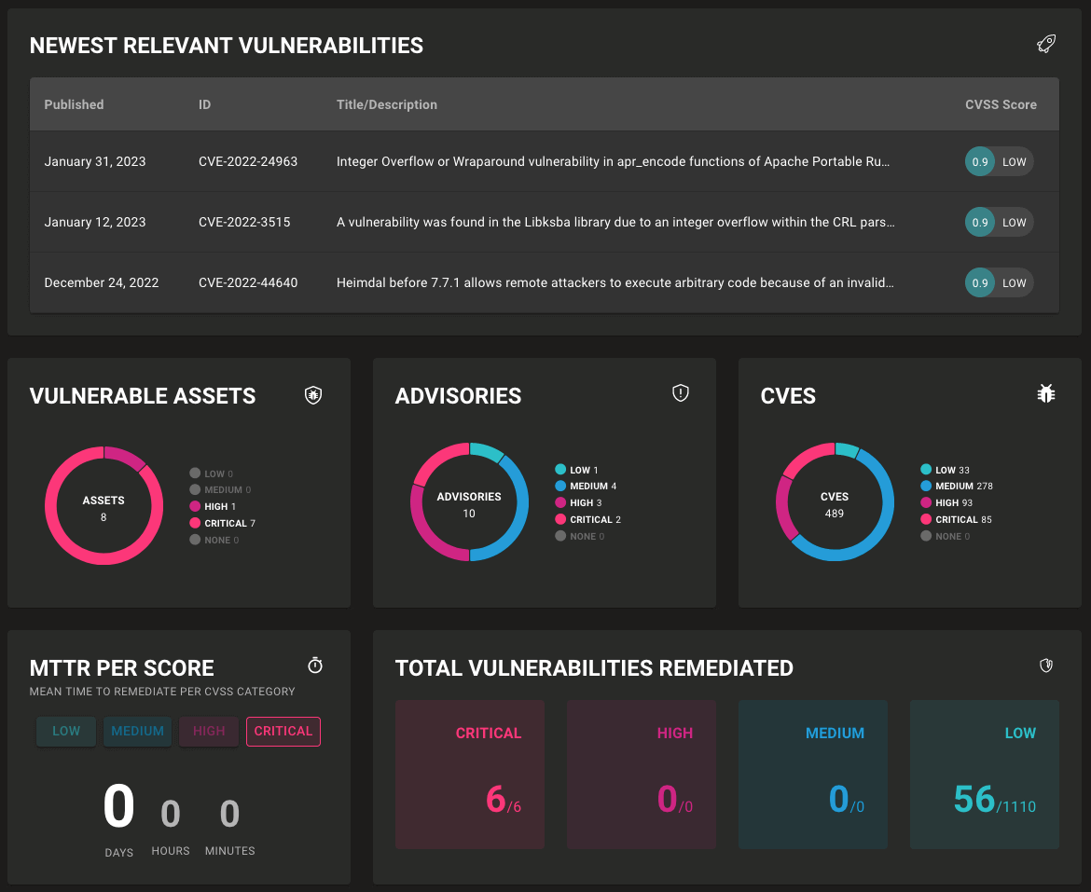Viewport: 1091px width, 892px height.
Task: Click the 0.9 LOW score badge for CVE-2022-24963
Action: pyautogui.click(x=999, y=161)
